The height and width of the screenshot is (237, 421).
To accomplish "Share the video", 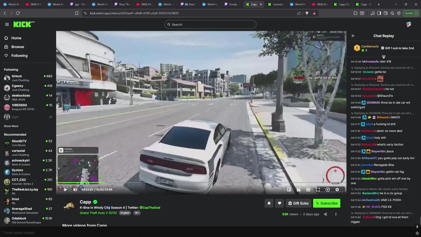I will [325, 214].
